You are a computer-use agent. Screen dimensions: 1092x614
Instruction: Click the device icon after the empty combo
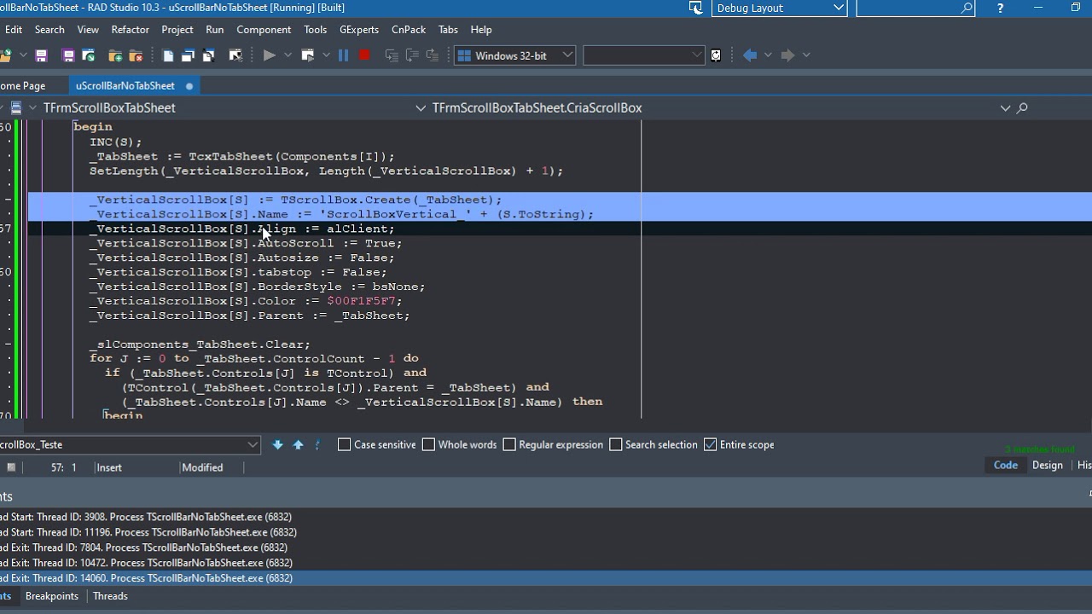coord(716,55)
